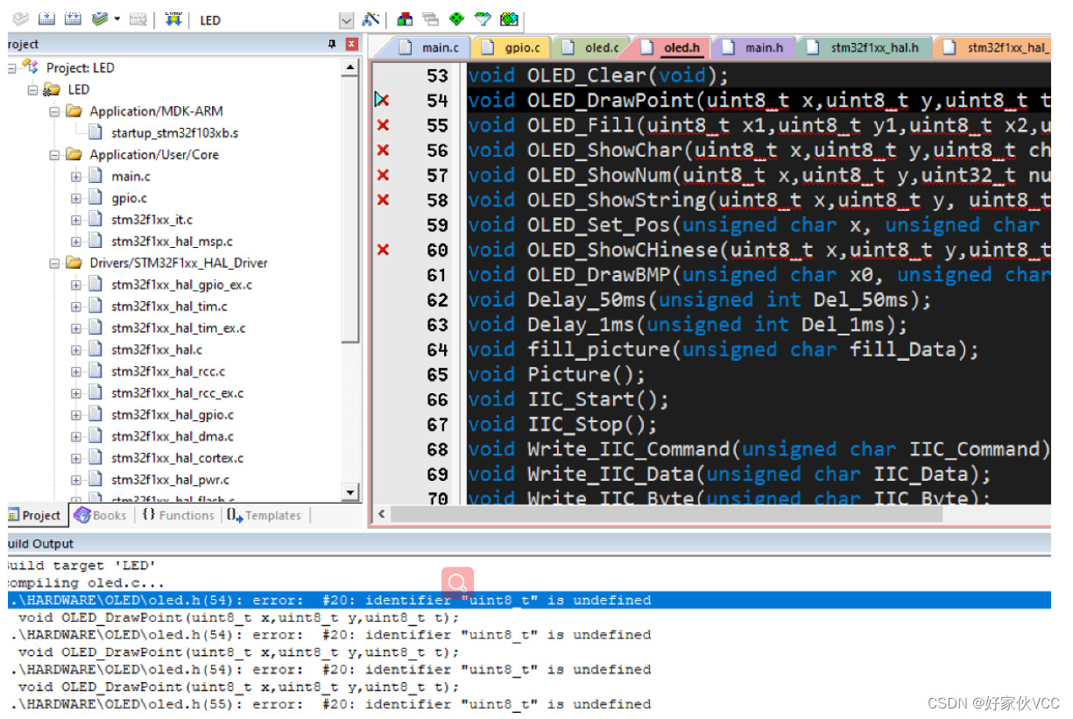Select stm32f1xx_hal_pwr.c in project tree
The image size is (1073, 719).
click(170, 480)
